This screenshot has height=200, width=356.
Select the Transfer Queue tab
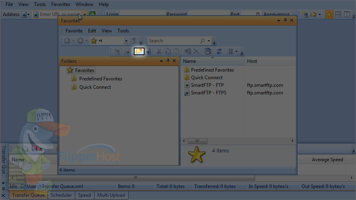28,195
